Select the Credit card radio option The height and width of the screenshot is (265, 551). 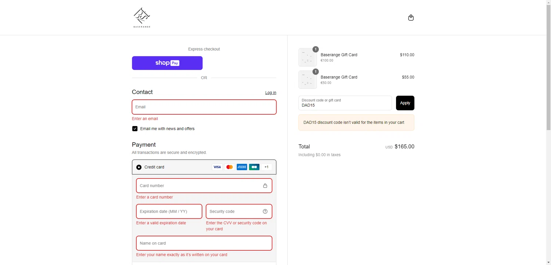click(139, 167)
